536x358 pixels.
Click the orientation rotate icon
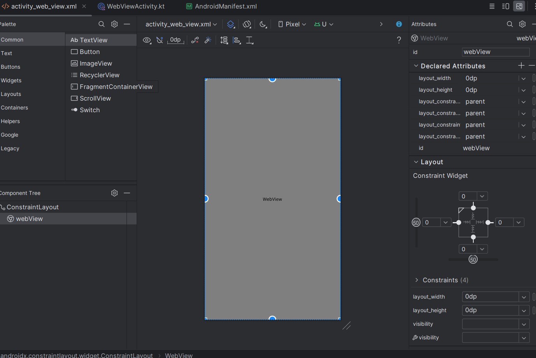click(247, 24)
